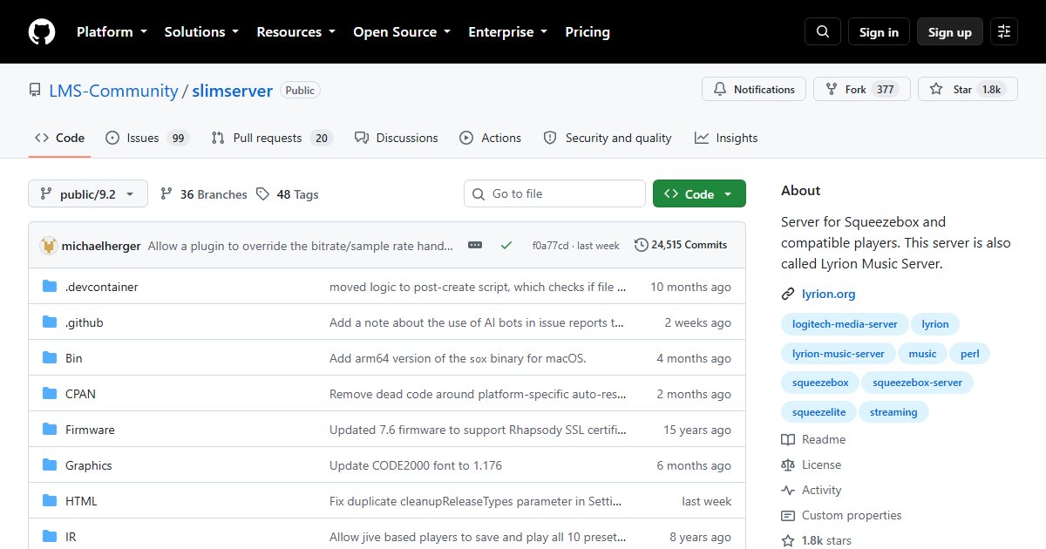The image size is (1046, 549).
Task: Expand the Open Source menu
Action: click(x=402, y=32)
